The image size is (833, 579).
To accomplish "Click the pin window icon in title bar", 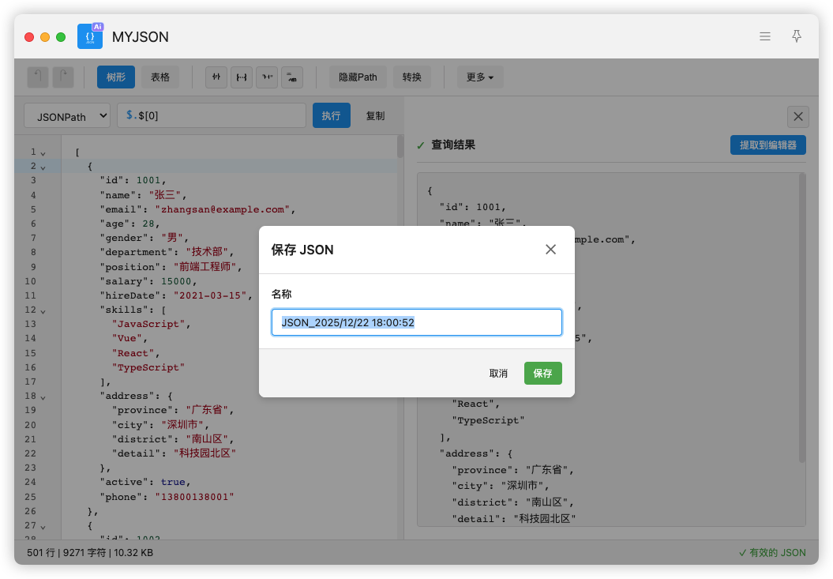I will pyautogui.click(x=797, y=36).
